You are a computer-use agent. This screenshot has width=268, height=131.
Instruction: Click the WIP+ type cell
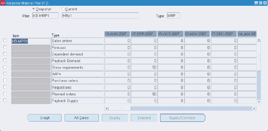click(77, 74)
